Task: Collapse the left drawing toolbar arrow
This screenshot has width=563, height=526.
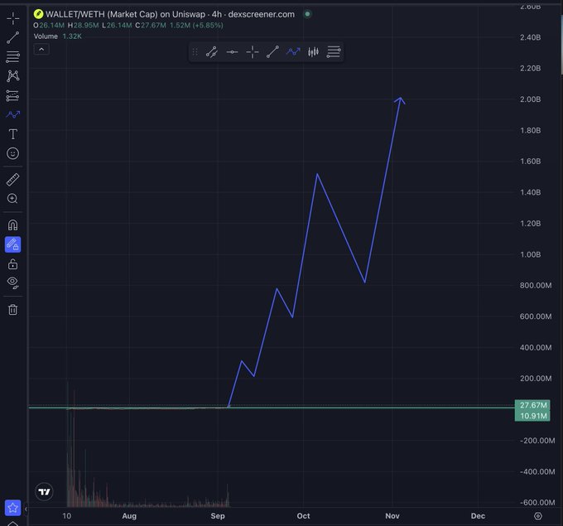Action: click(x=26, y=509)
